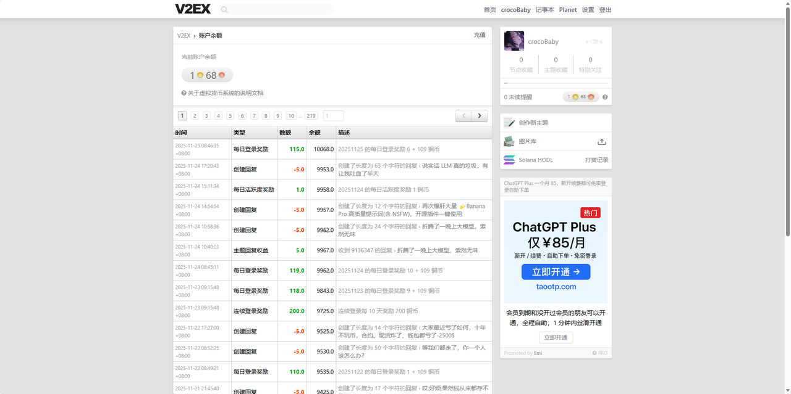Click the previous page left chevron

click(463, 116)
